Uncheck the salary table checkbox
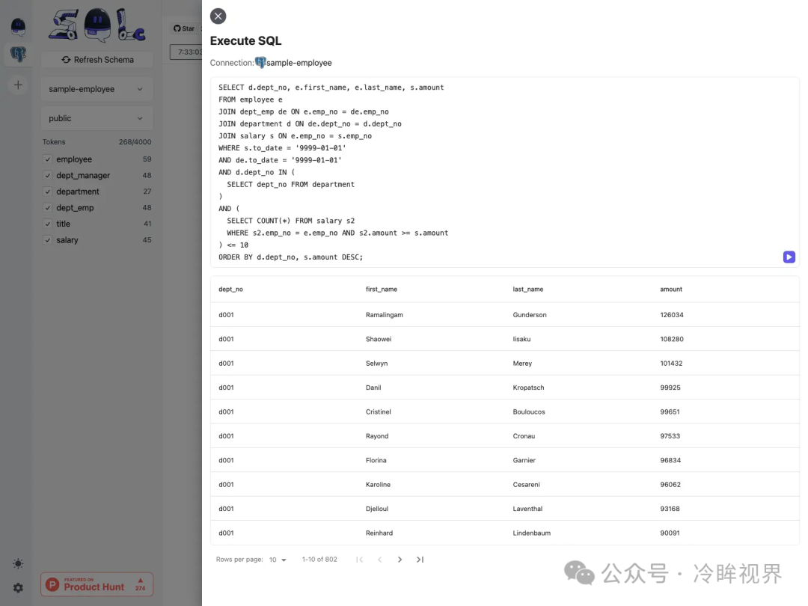Viewport: 808px width, 606px height. pos(47,240)
